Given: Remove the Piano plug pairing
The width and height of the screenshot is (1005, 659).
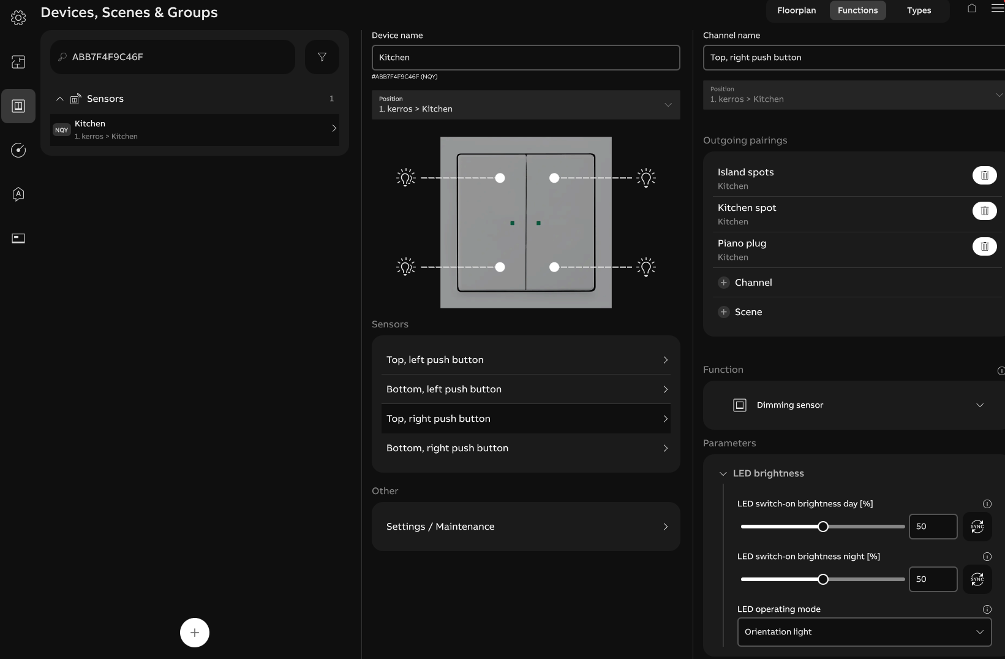Looking at the screenshot, I should click(x=984, y=246).
